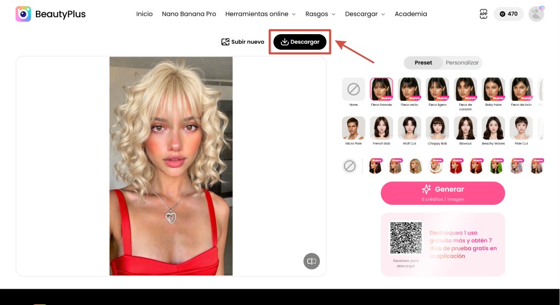Switch to the Preset tab
The height and width of the screenshot is (305, 560).
(423, 63)
